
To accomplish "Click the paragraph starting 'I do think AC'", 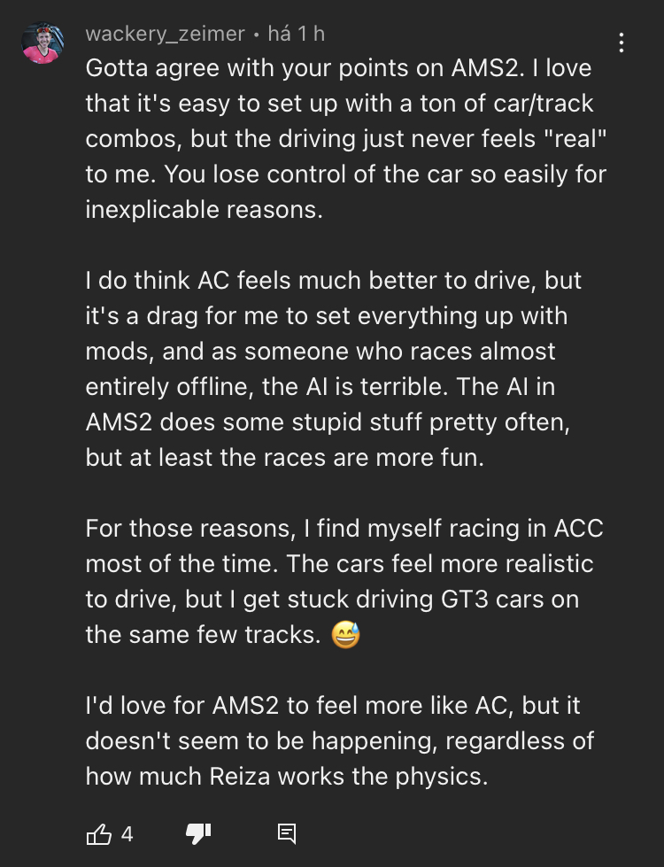I will tap(332, 368).
